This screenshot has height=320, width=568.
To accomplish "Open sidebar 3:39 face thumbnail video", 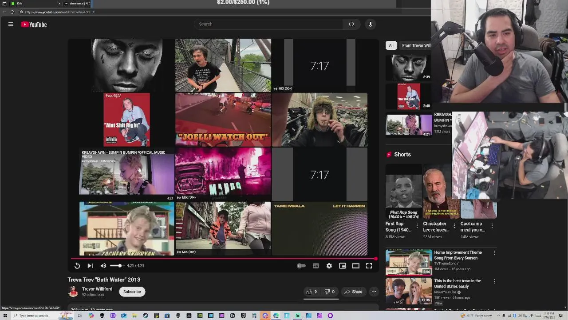I will (409, 68).
